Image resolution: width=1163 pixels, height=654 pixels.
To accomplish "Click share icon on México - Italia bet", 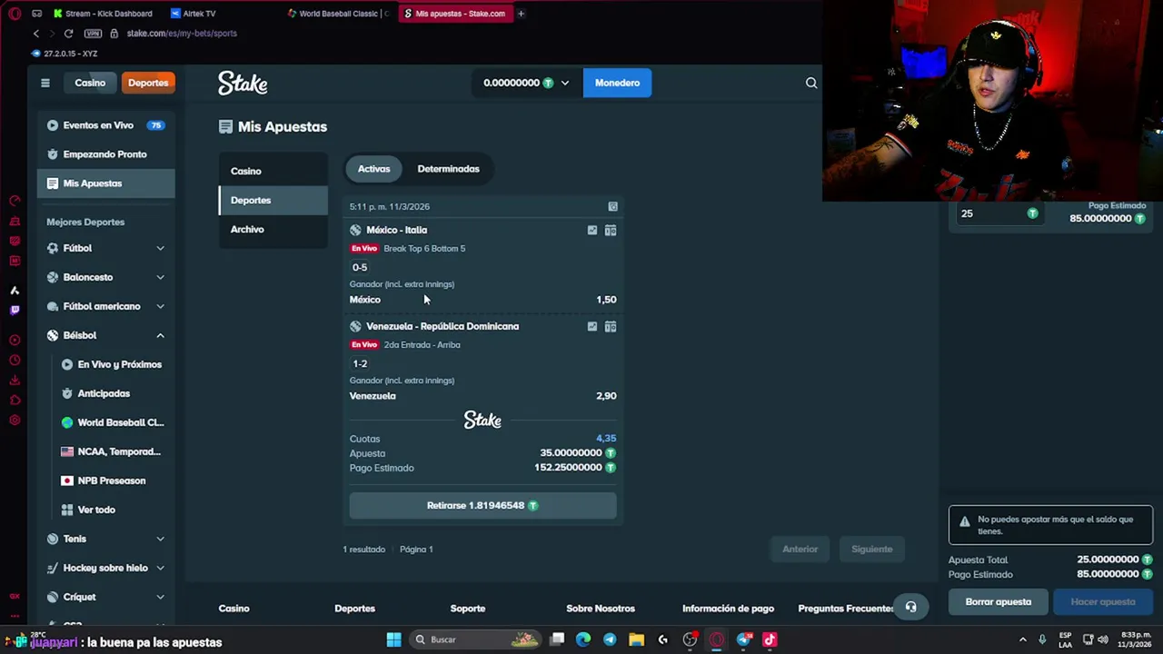I will [592, 231].
